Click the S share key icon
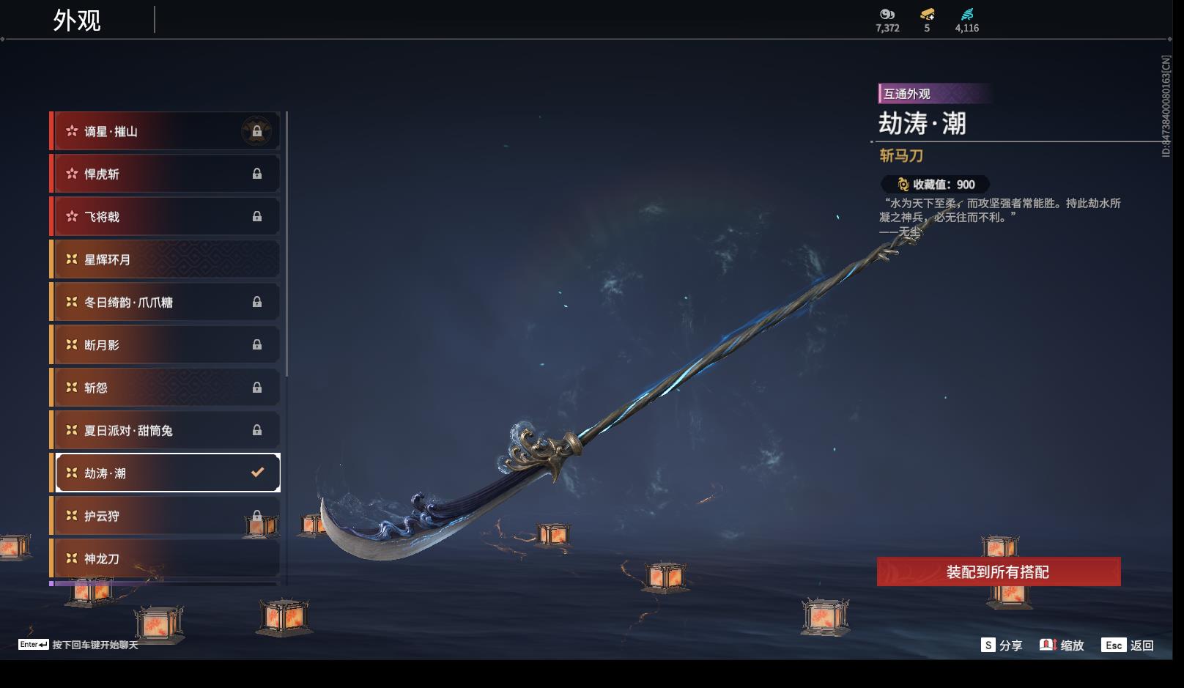1184x688 pixels. 988,645
